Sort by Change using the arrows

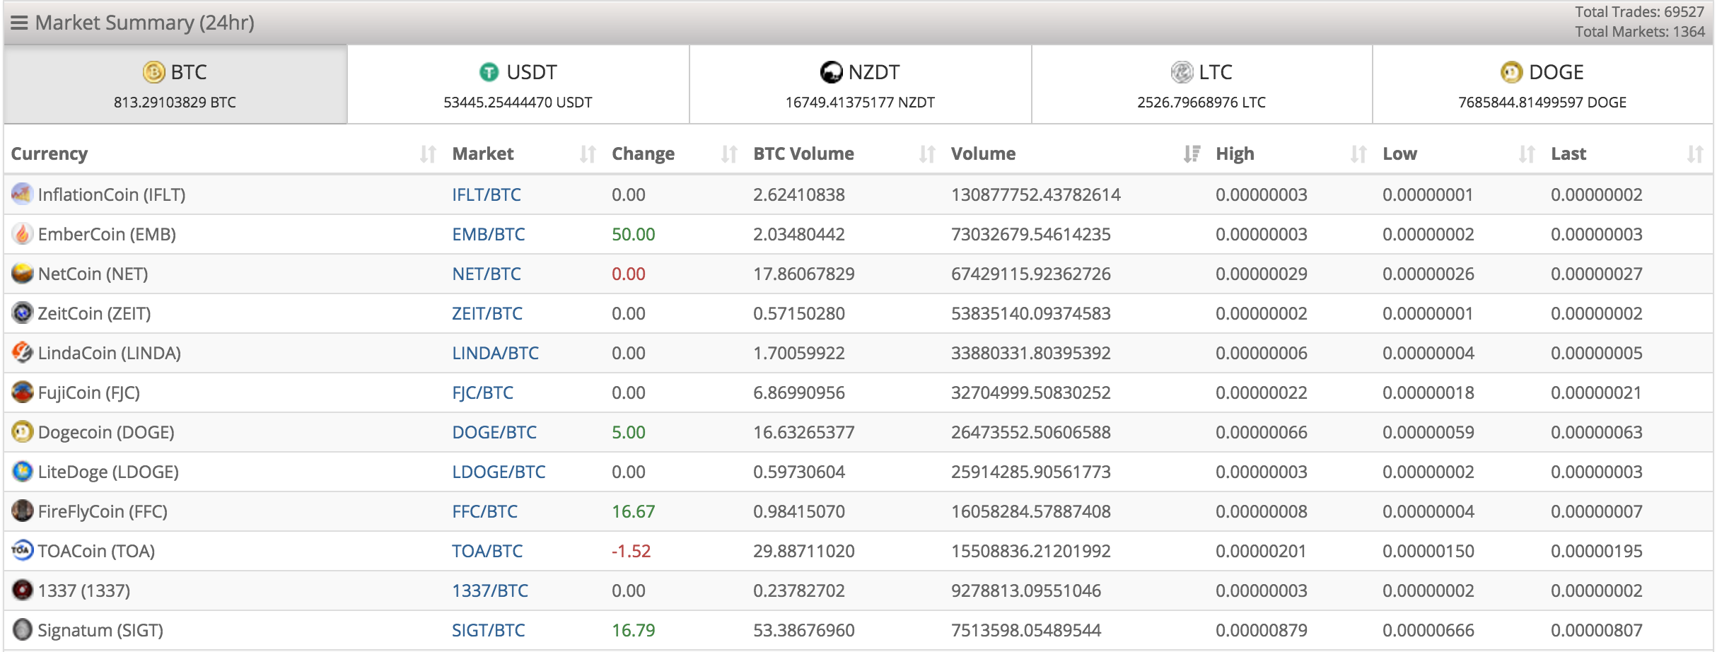point(729,154)
